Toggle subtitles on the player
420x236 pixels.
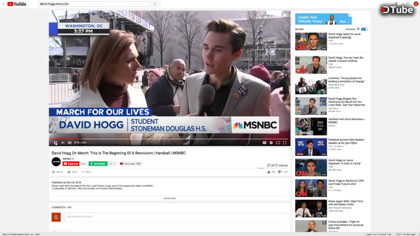point(264,143)
